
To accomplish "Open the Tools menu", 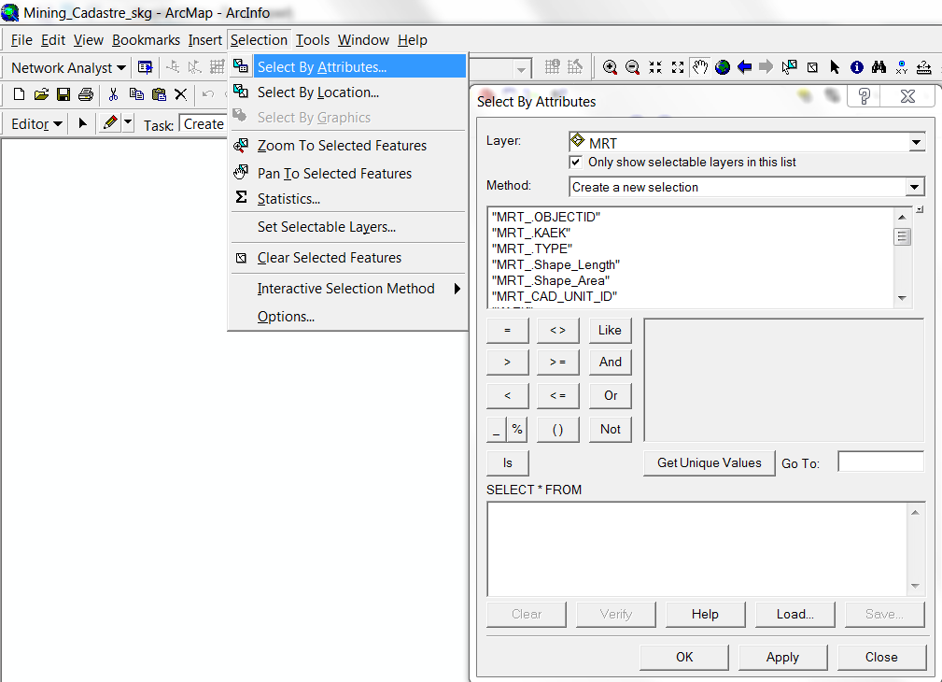I will click(x=313, y=40).
